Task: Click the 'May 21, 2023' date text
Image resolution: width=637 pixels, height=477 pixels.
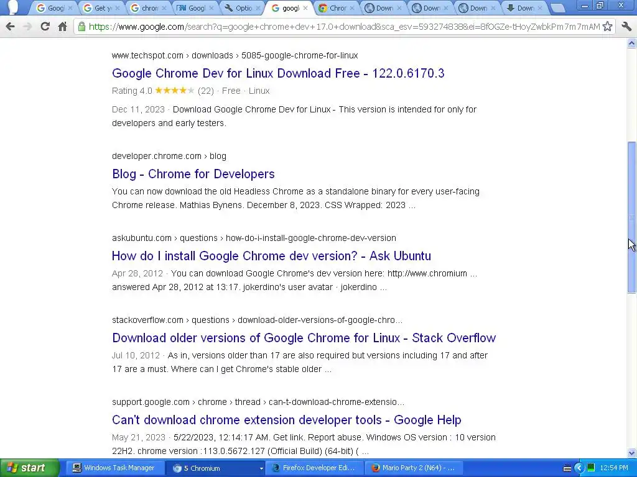Action: pos(139,437)
